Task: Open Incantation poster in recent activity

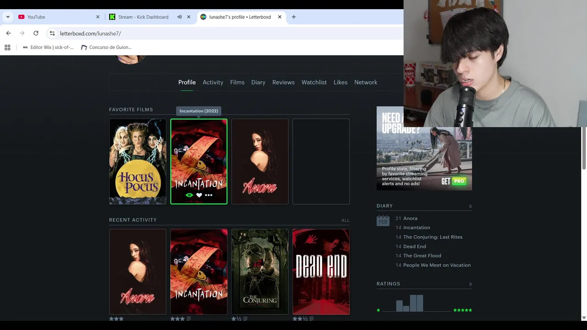Action: [x=199, y=272]
